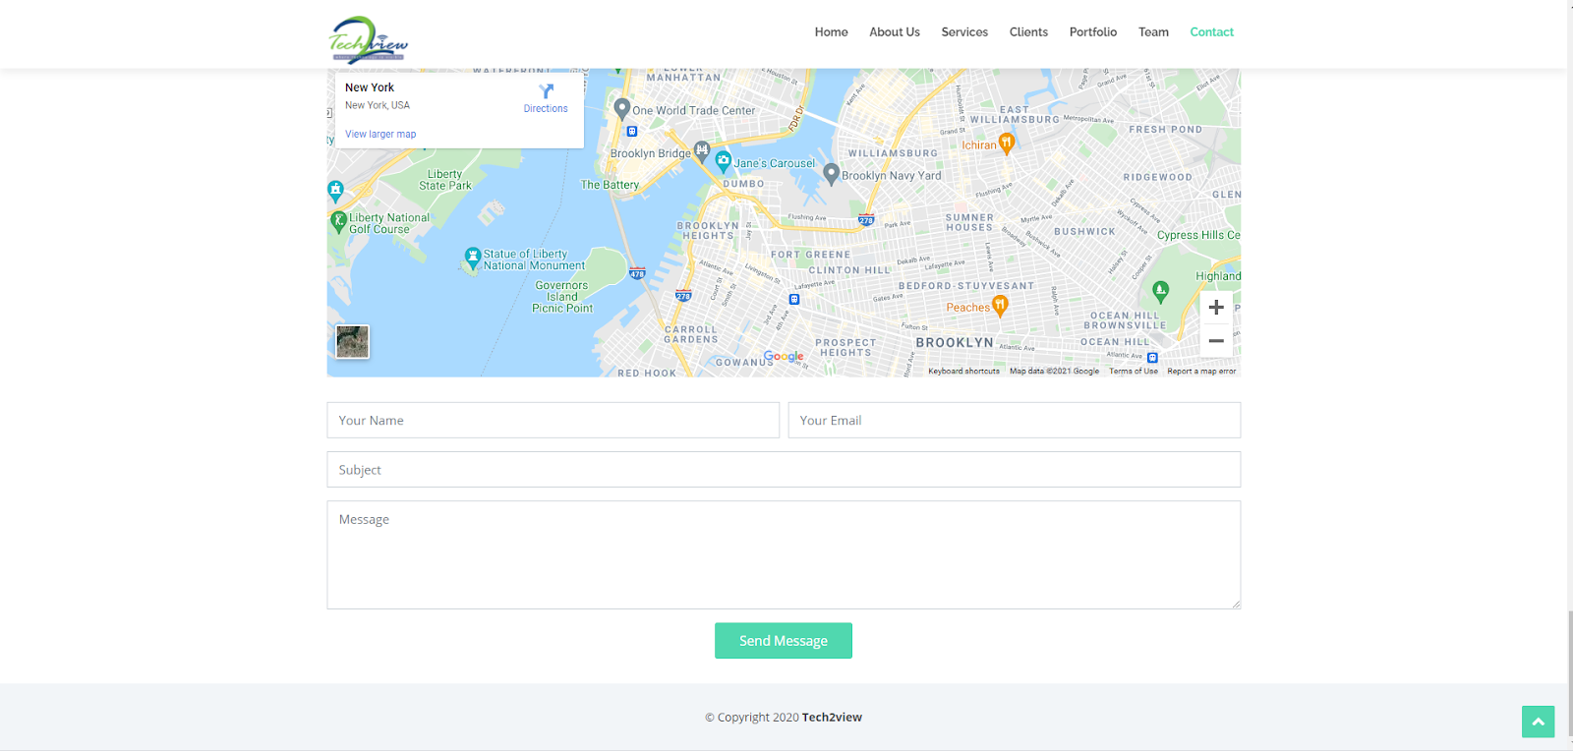Click the New York place title
This screenshot has height=751, width=1573.
pyautogui.click(x=370, y=87)
